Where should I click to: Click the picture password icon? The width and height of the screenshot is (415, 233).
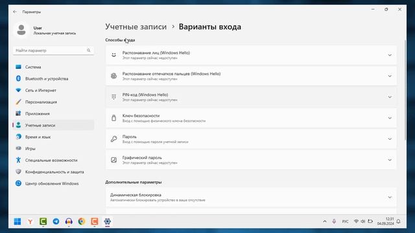(x=114, y=160)
